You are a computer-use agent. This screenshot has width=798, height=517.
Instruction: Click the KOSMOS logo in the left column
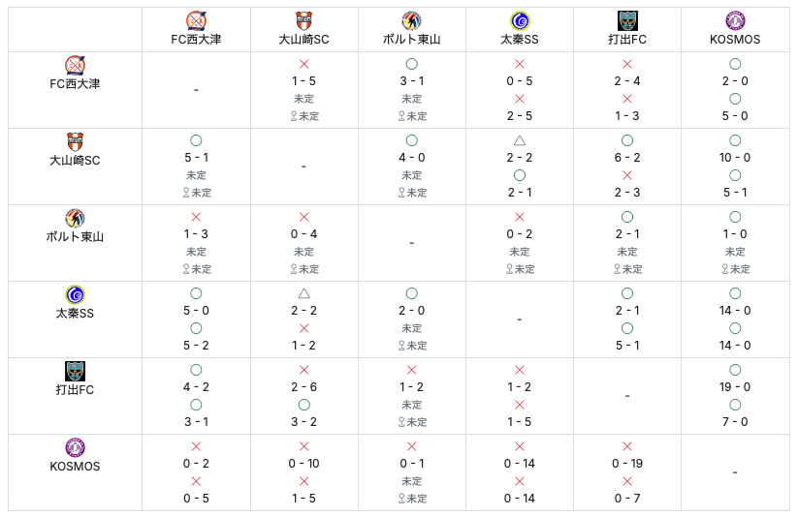(75, 447)
